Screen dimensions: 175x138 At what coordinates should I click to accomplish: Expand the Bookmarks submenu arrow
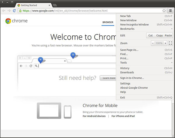pos(172,29)
